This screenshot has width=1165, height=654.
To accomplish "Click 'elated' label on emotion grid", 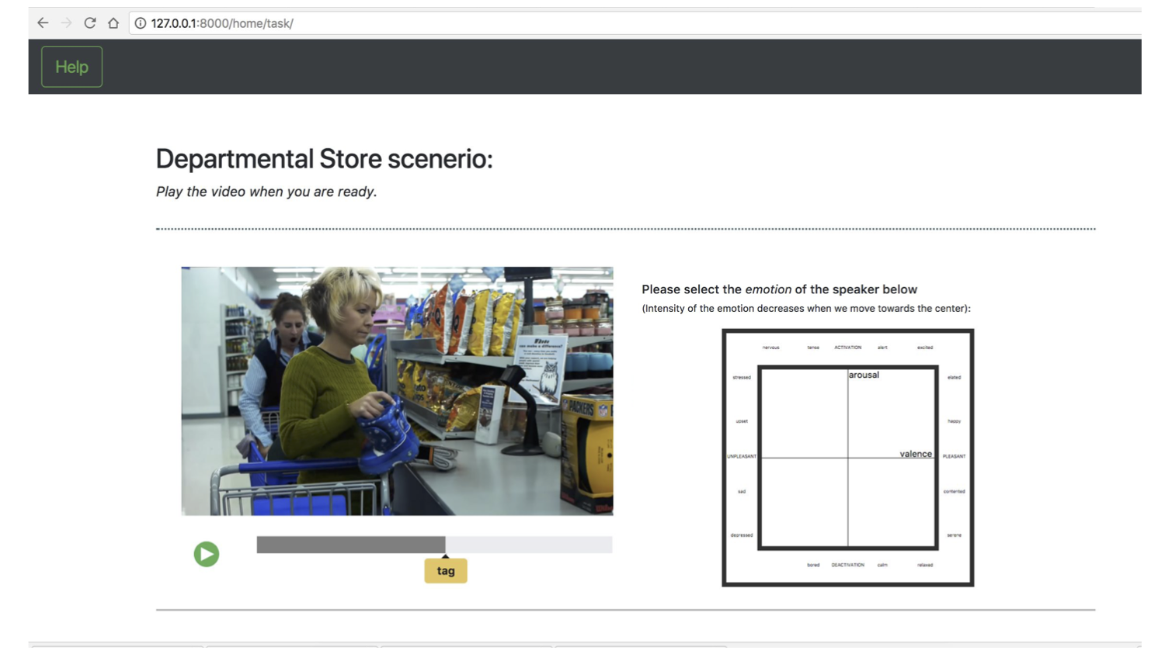I will click(955, 377).
